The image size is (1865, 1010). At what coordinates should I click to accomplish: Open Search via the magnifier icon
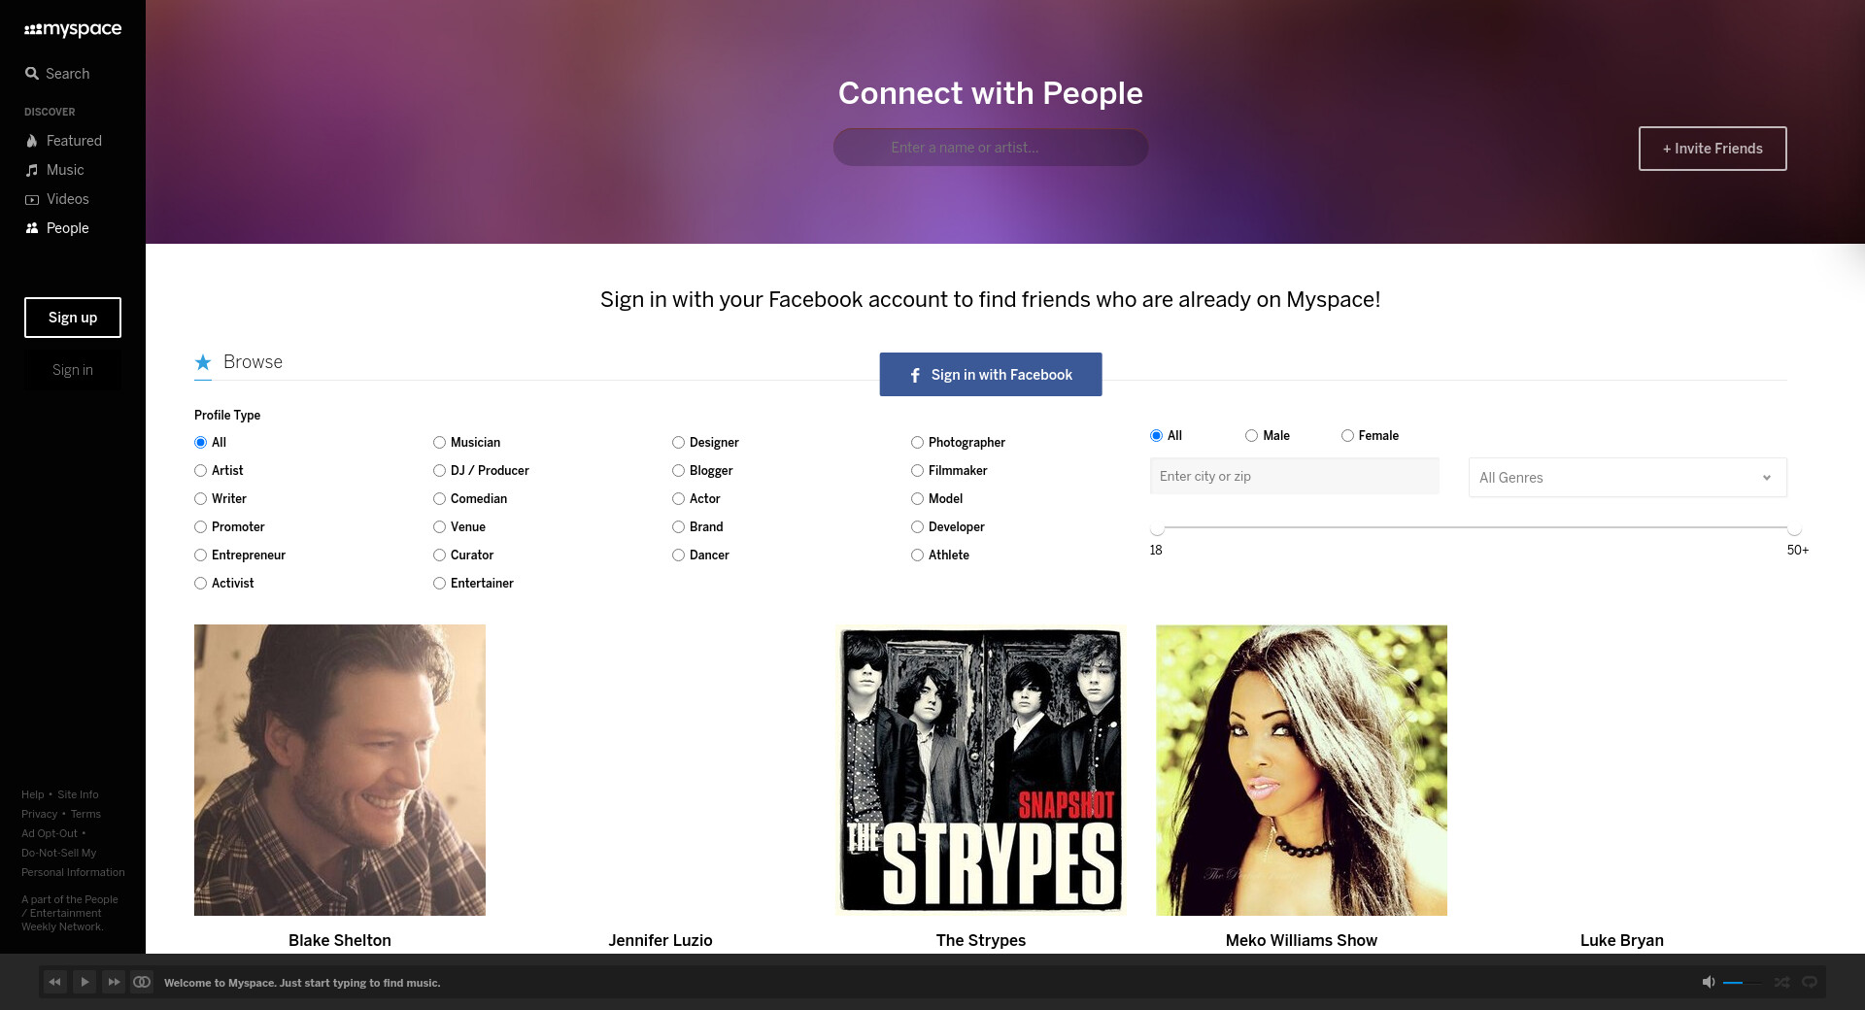click(32, 74)
